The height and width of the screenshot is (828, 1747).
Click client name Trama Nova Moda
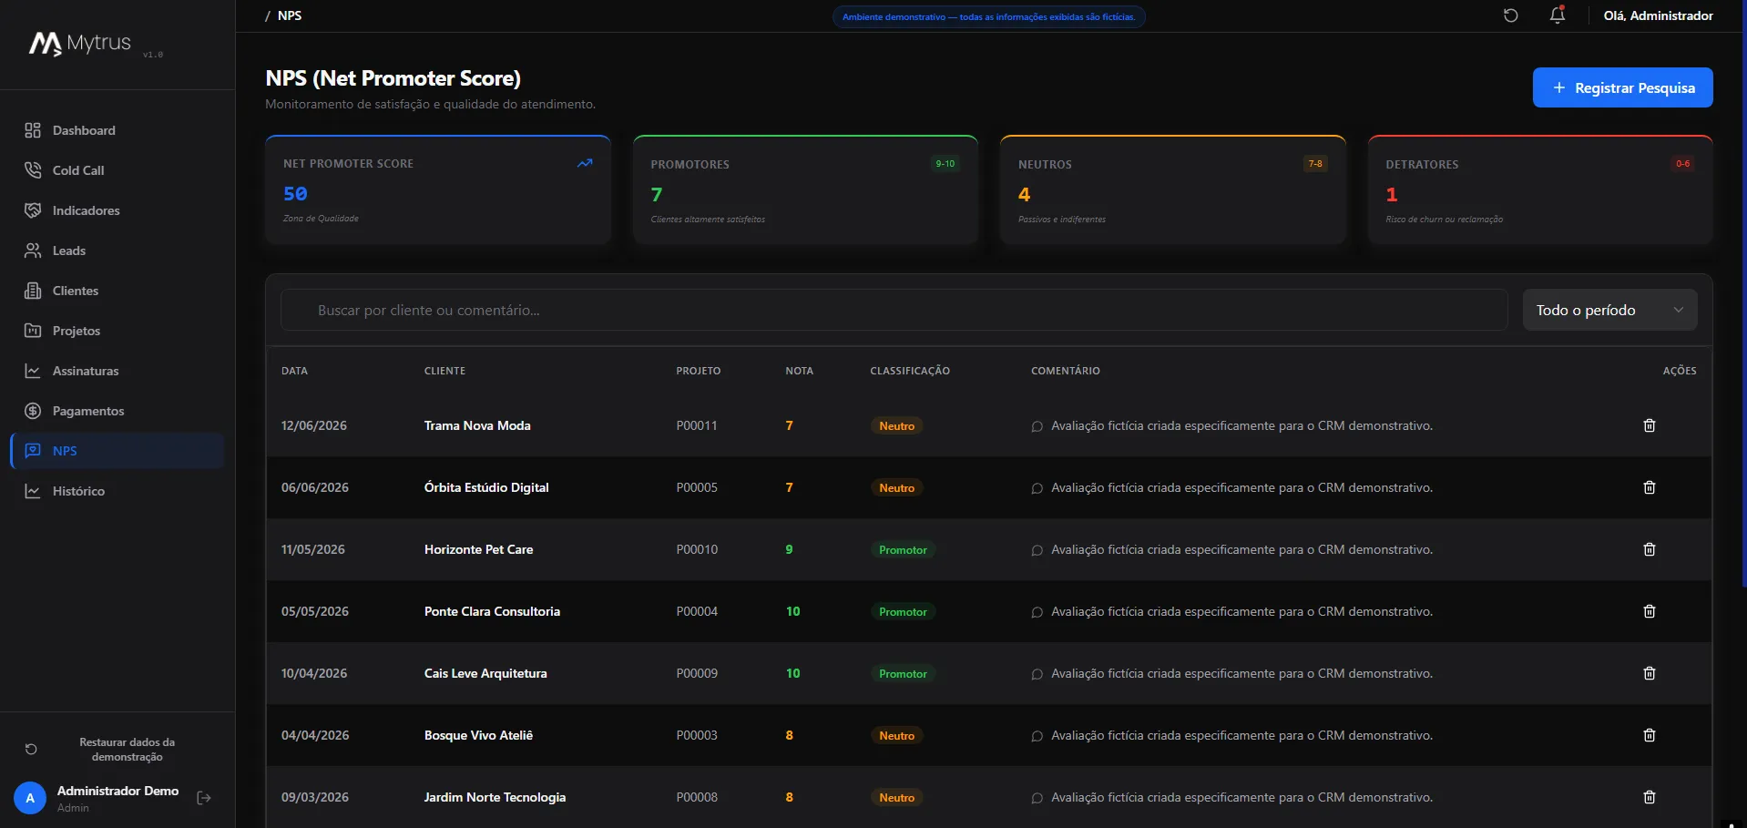477,425
